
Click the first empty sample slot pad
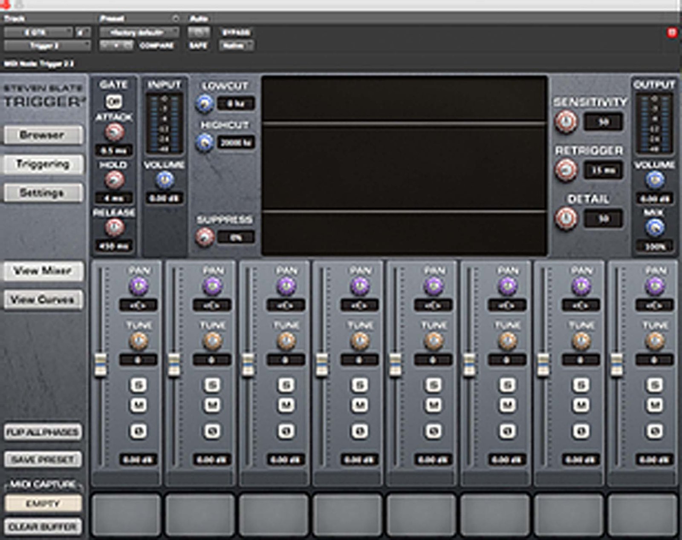126,514
